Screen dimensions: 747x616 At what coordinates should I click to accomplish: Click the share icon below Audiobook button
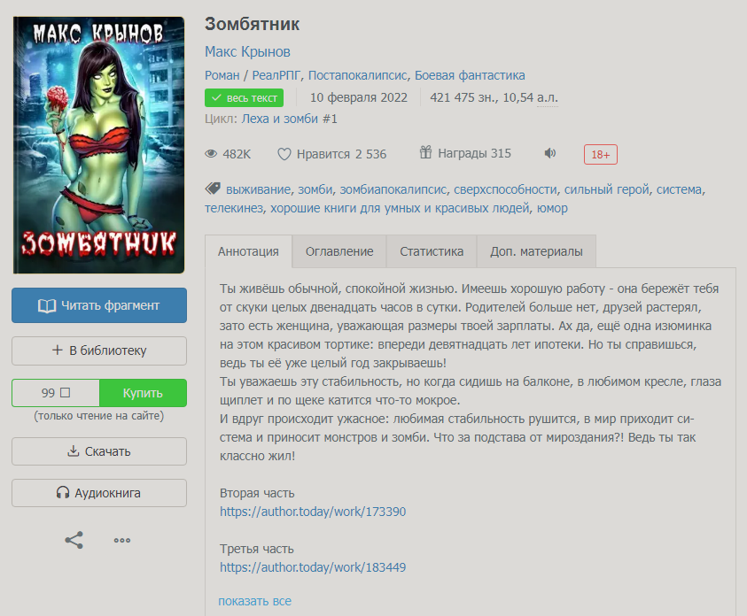[x=74, y=540]
